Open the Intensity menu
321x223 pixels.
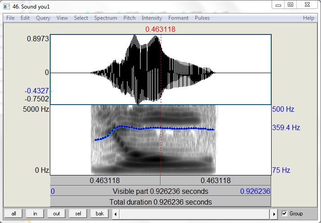152,18
